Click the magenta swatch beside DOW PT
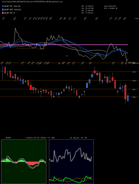The width and height of the screenshot is (139, 184). coord(3,13)
